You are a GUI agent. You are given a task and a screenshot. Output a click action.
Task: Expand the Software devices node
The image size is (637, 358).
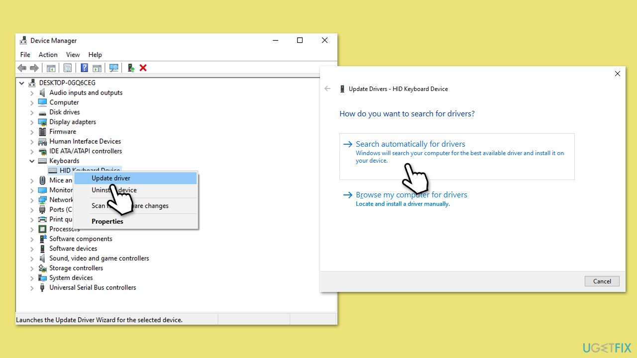point(32,249)
